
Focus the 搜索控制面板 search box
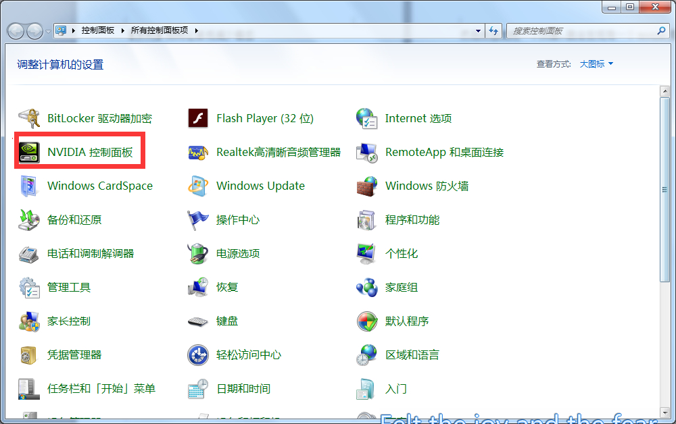582,31
